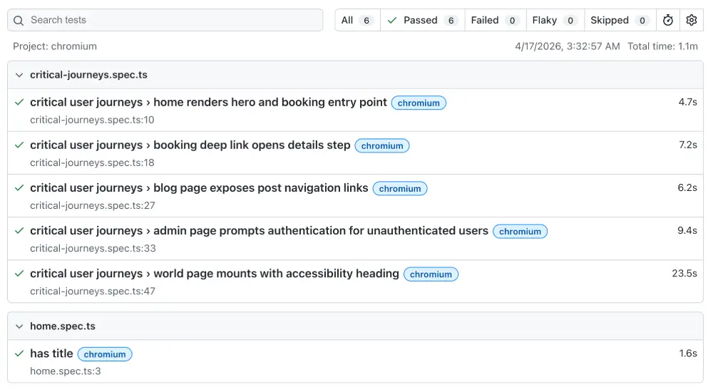
Task: Click home.spec.ts:3 location text
Action: [x=66, y=371]
